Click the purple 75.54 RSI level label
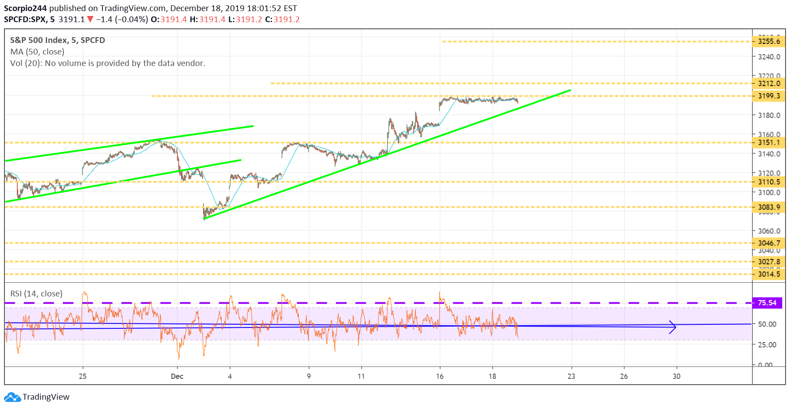Image resolution: width=790 pixels, height=409 pixels. 767,303
